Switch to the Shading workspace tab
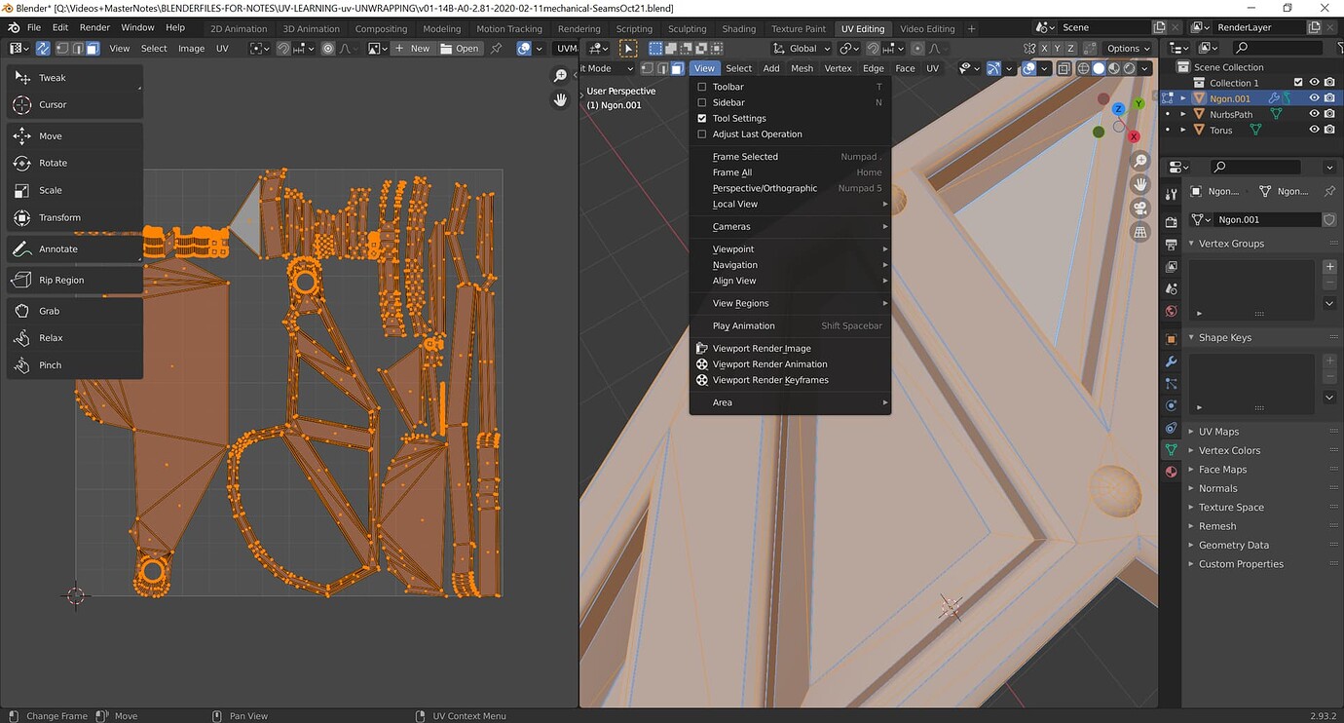1344x723 pixels. coord(738,28)
